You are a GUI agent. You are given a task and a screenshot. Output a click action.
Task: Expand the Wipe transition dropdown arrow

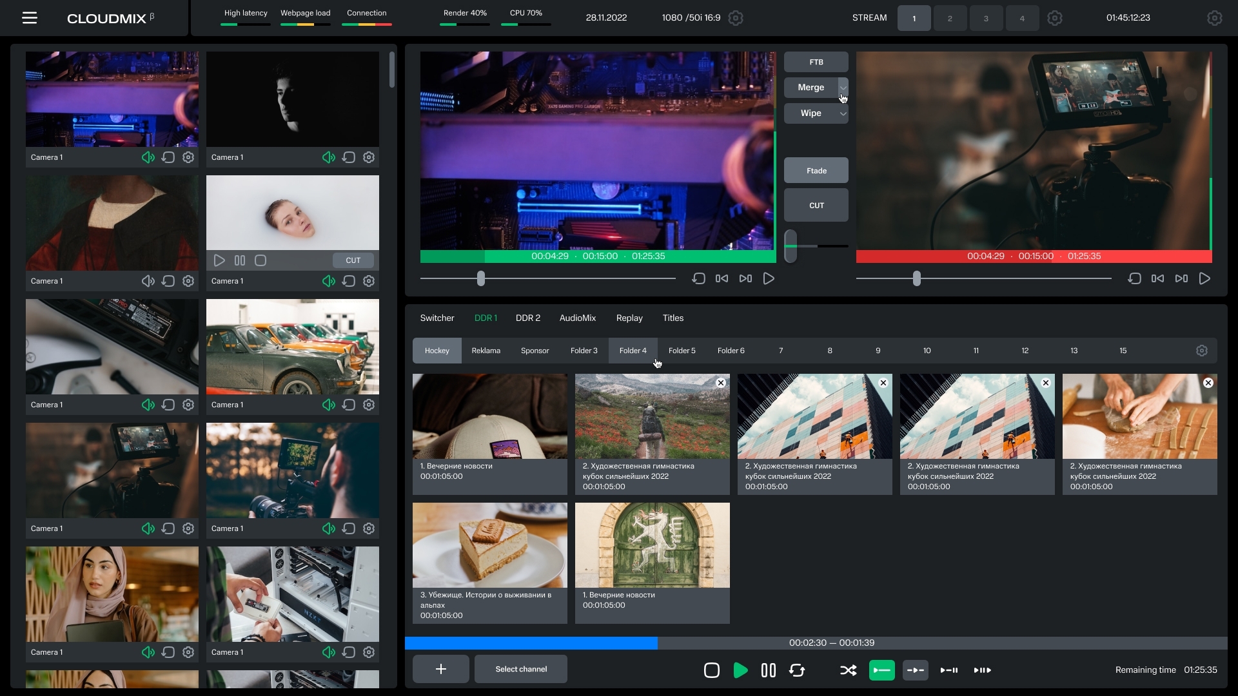click(x=843, y=113)
